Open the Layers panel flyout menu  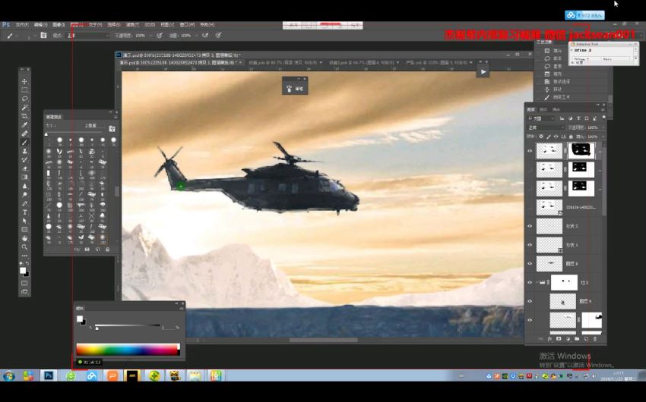603,110
